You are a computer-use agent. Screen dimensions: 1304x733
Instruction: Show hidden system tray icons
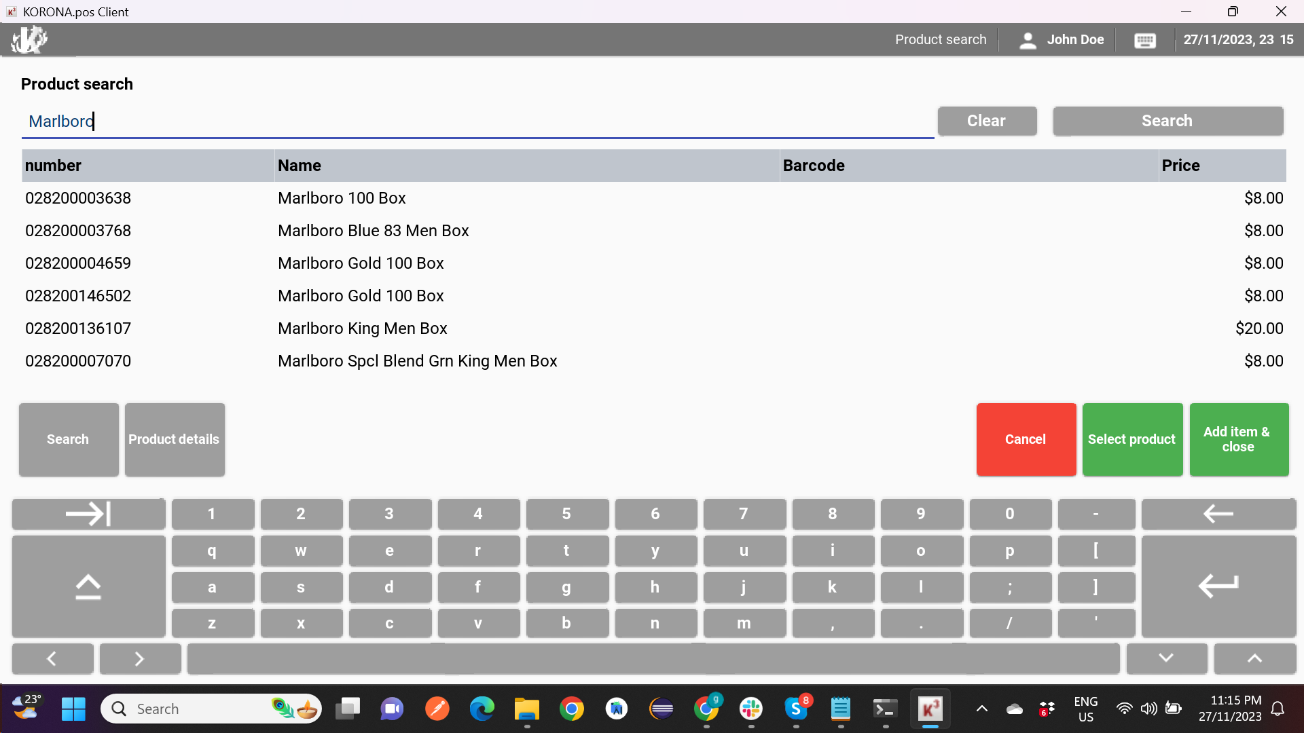pyautogui.click(x=982, y=709)
